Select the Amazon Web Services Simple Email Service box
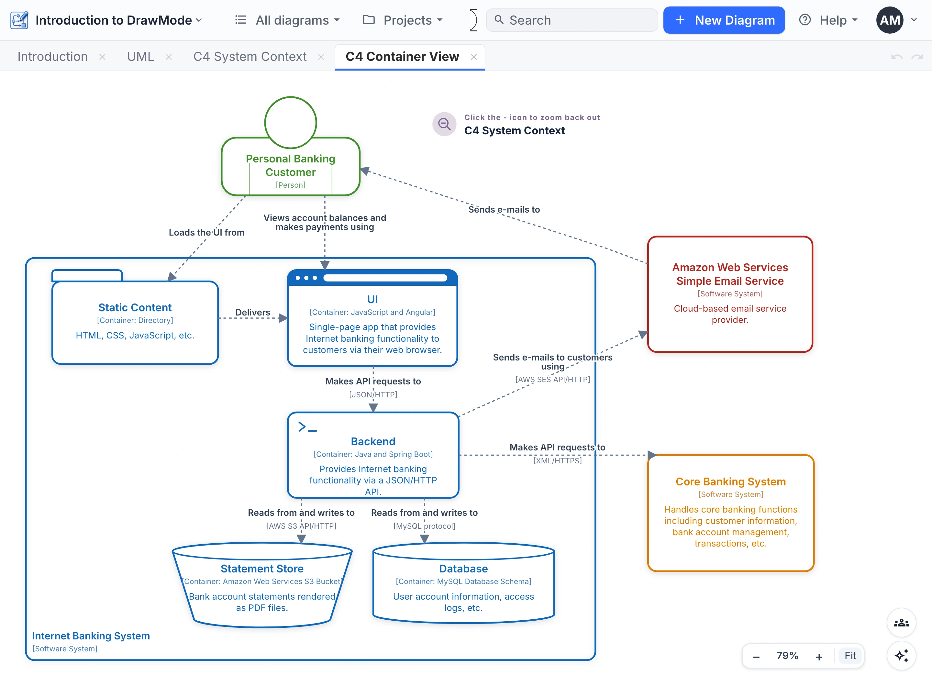 pos(730,294)
